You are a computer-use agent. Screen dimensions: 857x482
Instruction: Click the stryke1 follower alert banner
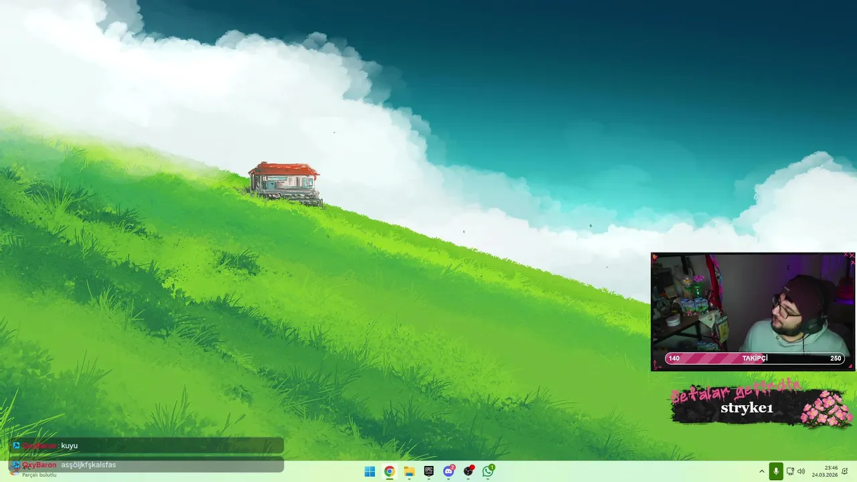(762, 404)
